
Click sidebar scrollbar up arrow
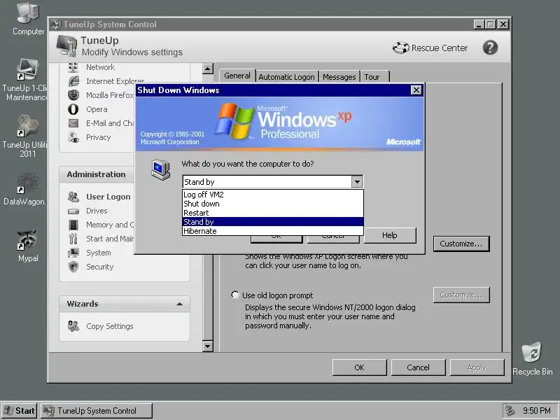207,69
